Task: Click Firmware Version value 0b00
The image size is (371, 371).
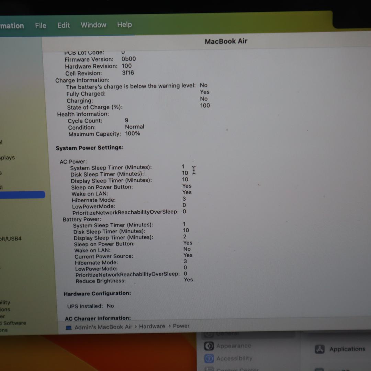Action: point(129,59)
